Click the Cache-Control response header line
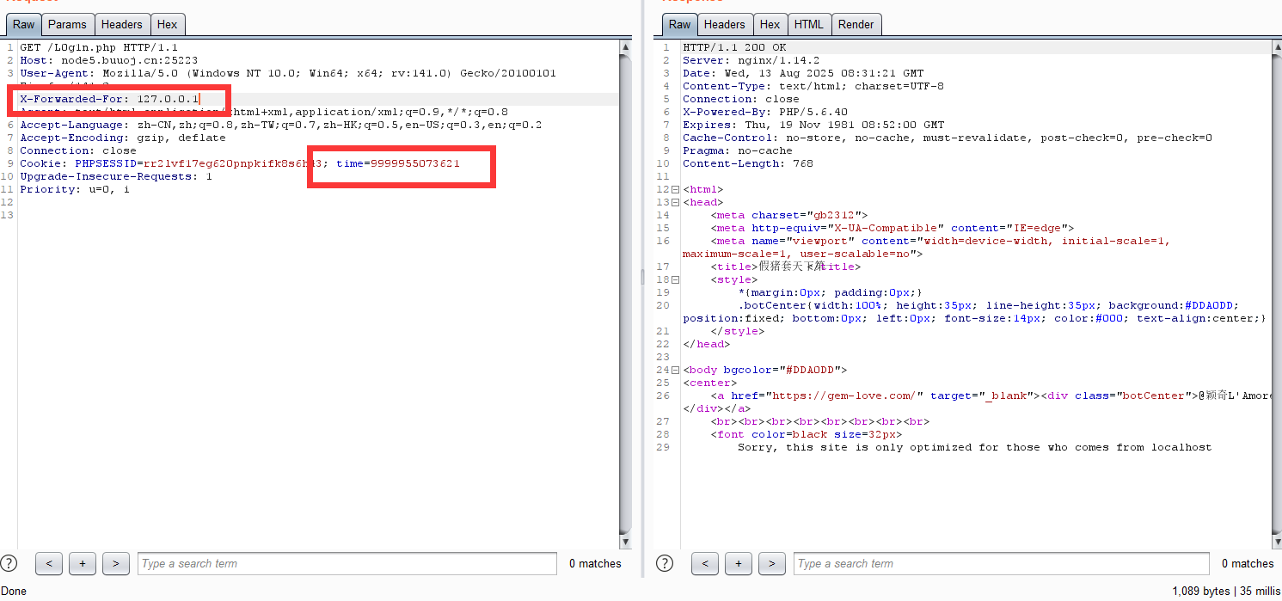The image size is (1282, 601). pos(948,138)
